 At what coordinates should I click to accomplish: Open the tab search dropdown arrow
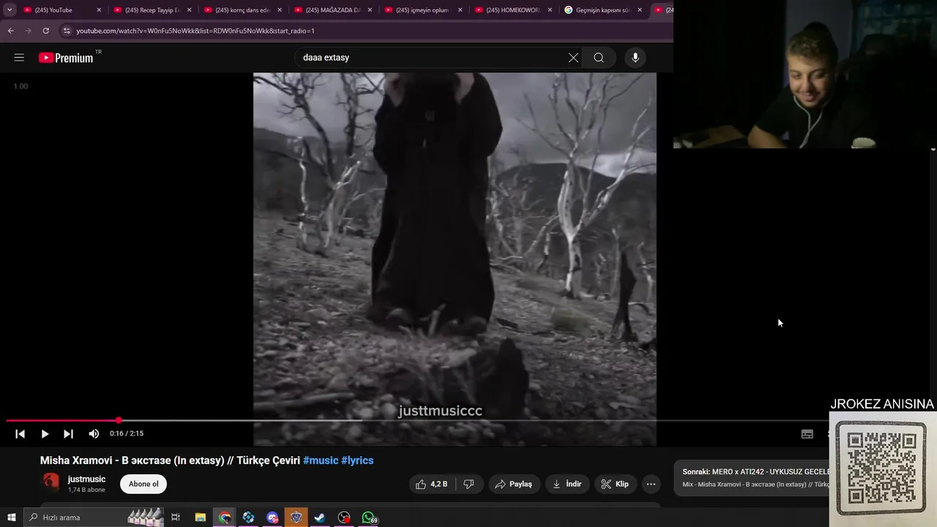click(10, 10)
